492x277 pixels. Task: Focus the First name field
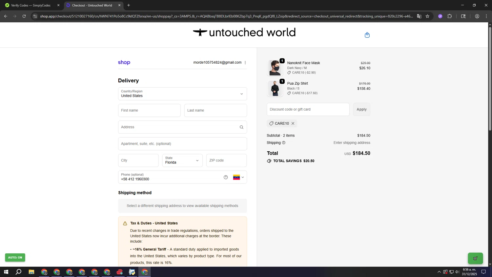pyautogui.click(x=149, y=111)
